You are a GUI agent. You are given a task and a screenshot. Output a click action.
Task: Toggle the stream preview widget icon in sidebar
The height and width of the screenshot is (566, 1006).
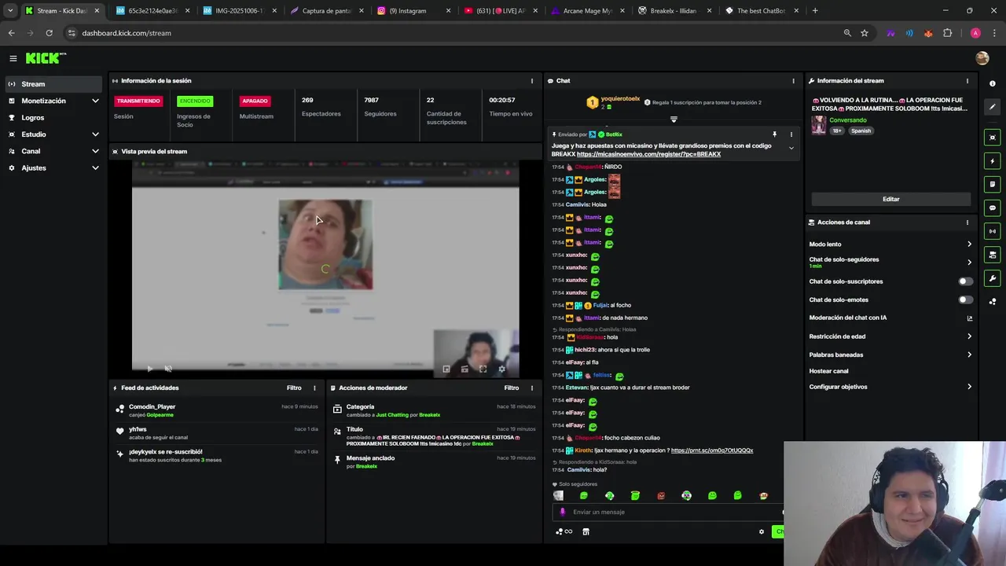click(x=993, y=138)
